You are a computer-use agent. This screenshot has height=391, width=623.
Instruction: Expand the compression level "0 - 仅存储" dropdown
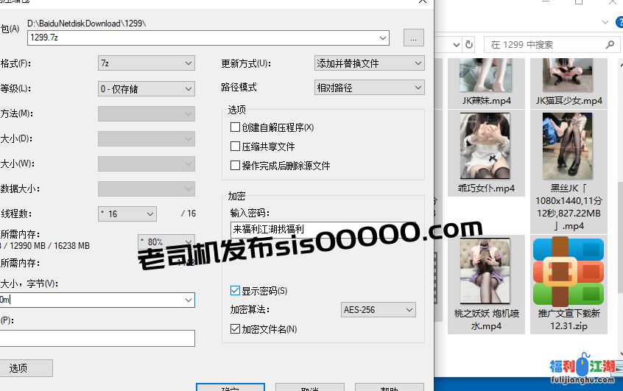tap(146, 88)
